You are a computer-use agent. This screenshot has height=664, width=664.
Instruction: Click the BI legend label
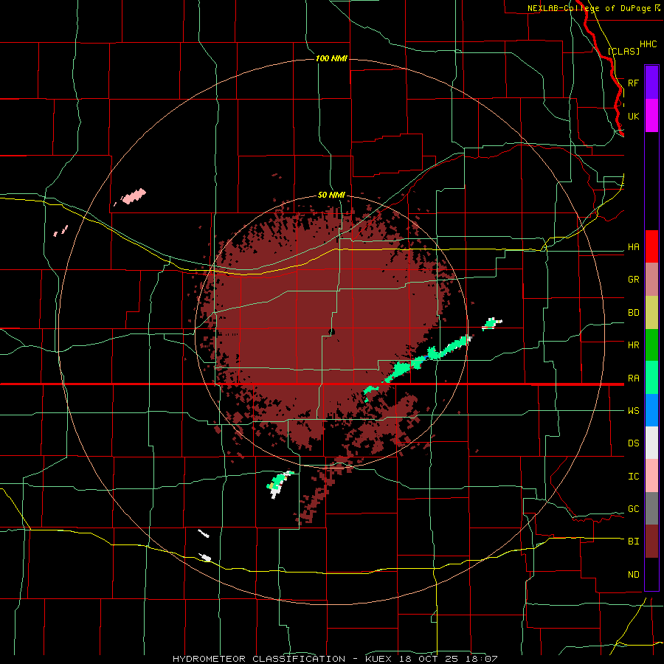(x=633, y=542)
